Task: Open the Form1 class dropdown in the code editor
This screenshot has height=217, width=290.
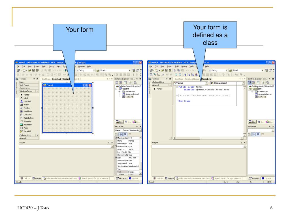Action: 206,83
